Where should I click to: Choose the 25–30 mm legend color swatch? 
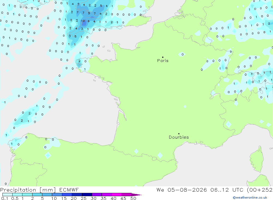click(x=87, y=195)
